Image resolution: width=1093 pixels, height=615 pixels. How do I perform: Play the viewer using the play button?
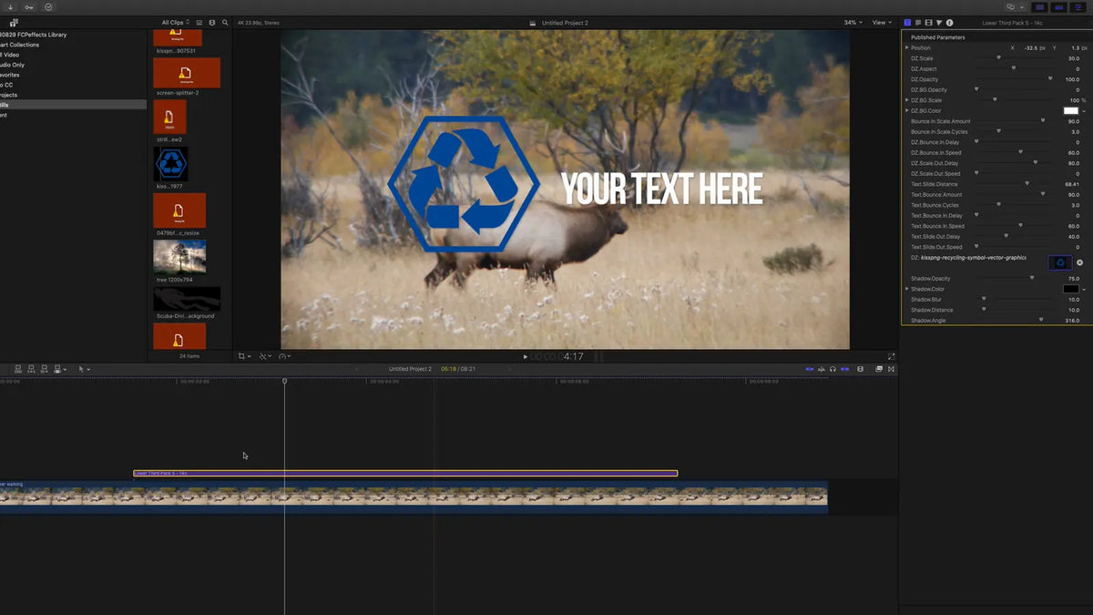coord(525,356)
